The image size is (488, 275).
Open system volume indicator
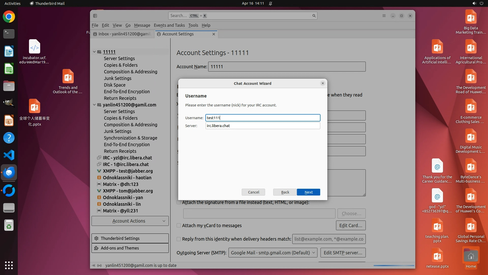(x=474, y=3)
